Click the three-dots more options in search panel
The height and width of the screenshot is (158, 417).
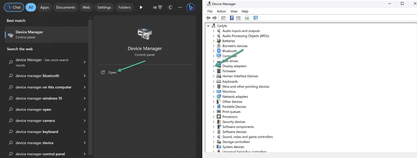pyautogui.click(x=180, y=7)
